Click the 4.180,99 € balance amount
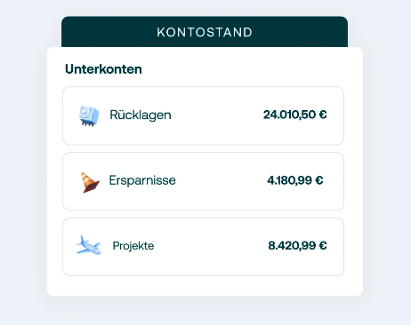411x325 pixels. tap(295, 180)
